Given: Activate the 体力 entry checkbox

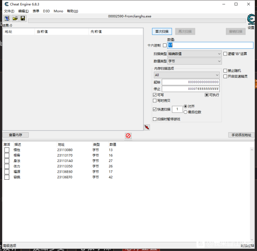Looking at the screenshot, I should point(7,166).
